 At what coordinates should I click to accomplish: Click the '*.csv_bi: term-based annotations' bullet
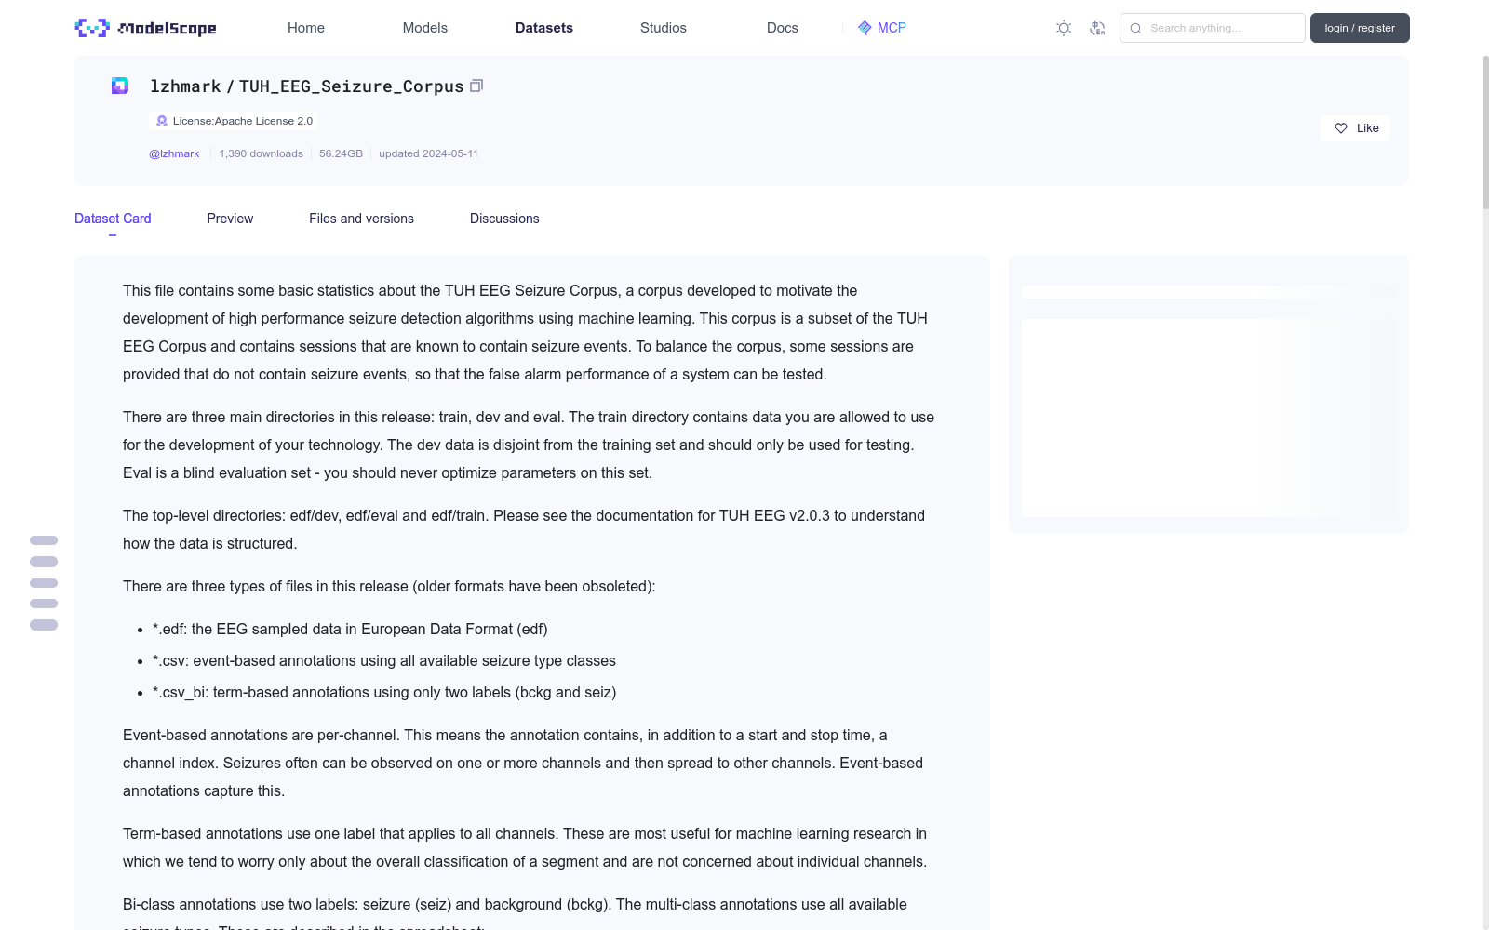(x=384, y=692)
